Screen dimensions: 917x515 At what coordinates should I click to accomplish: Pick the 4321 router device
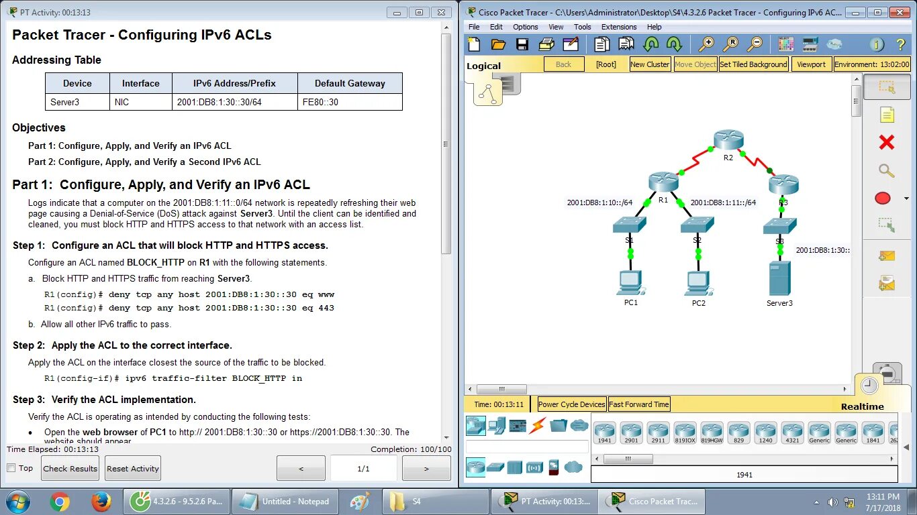coord(792,433)
